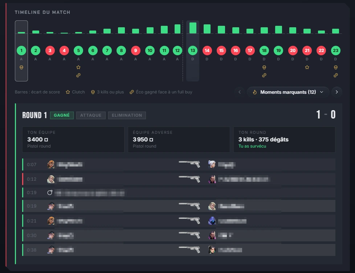Viewport: 355px width, 273px height.
Task: Click the ATTAQUE tag of Round 1
Action: pos(90,115)
